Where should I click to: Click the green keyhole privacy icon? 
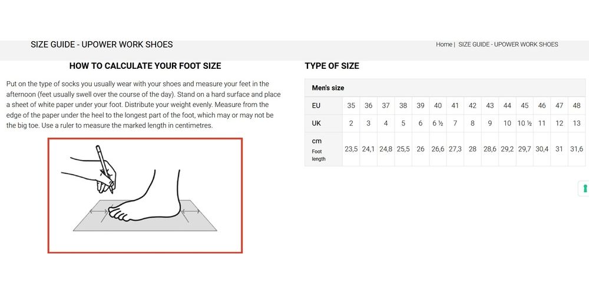pos(585,189)
